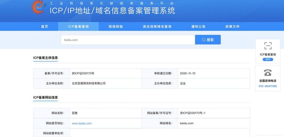Select the value 京ICP证030173号

(83, 73)
